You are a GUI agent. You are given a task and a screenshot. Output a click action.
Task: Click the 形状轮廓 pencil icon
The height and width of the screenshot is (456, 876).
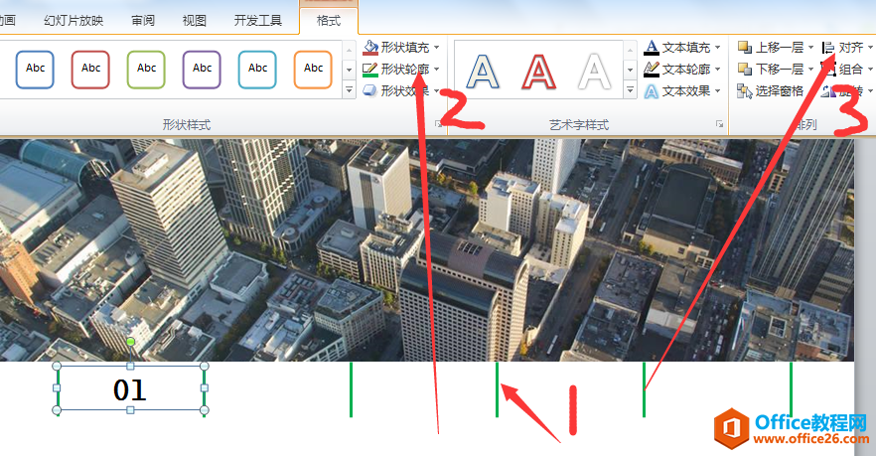point(370,70)
